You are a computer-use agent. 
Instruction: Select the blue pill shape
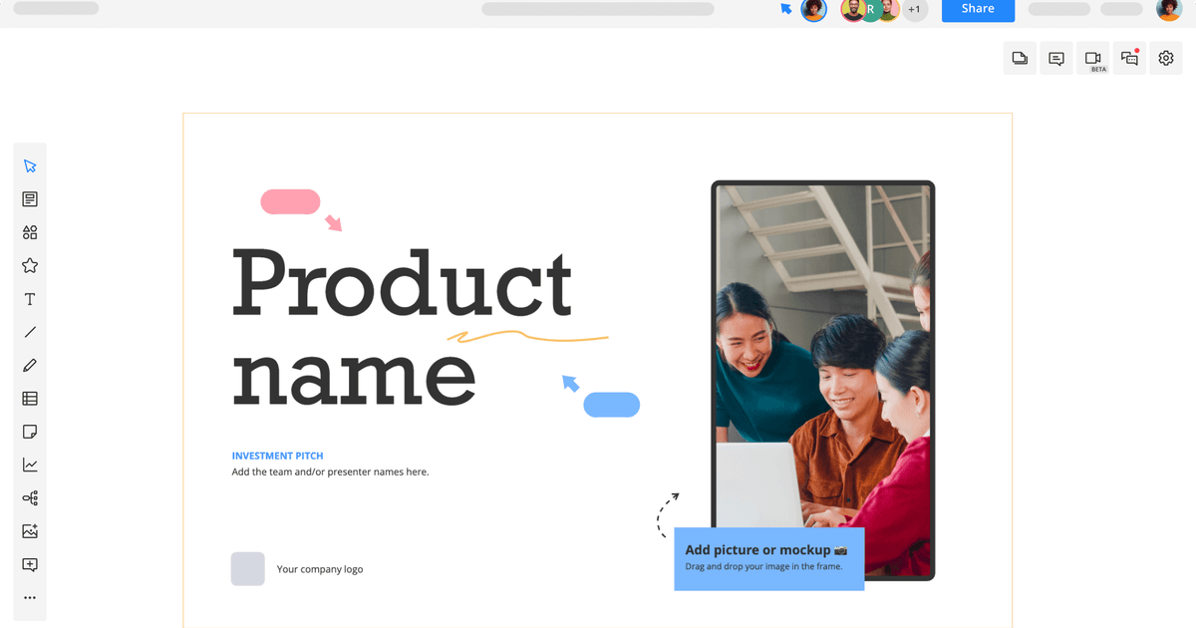coord(611,405)
